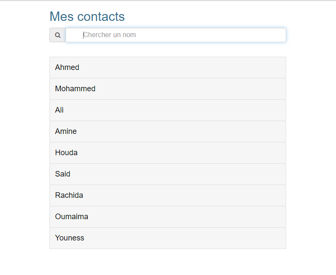Image resolution: width=336 pixels, height=275 pixels.
Task: Click the magnifying glass search icon
Action: (58, 35)
